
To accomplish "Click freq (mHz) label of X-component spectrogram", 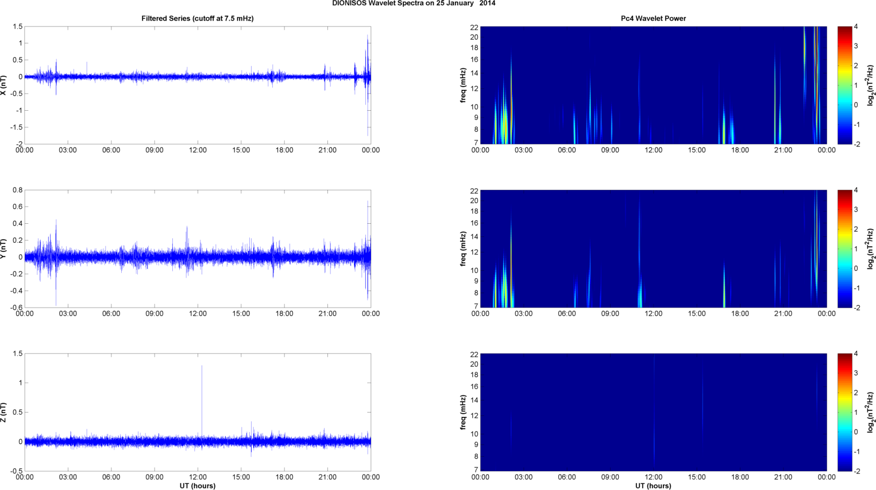I will click(x=463, y=85).
